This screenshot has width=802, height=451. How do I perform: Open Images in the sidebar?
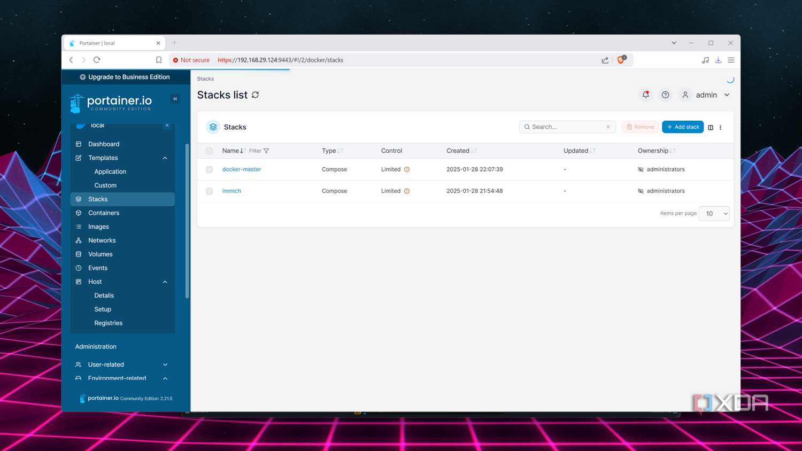(122, 227)
